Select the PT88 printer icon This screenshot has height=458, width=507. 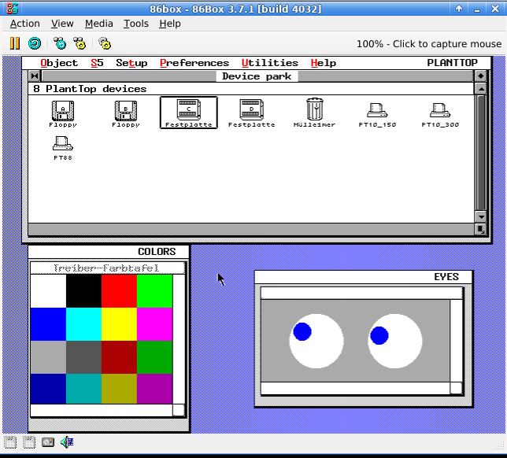[63, 148]
